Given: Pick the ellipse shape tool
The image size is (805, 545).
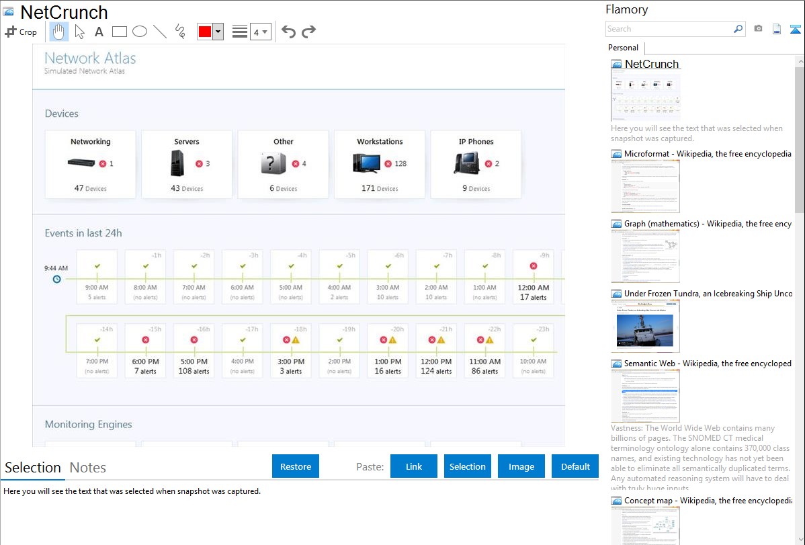Looking at the screenshot, I should click(x=139, y=32).
